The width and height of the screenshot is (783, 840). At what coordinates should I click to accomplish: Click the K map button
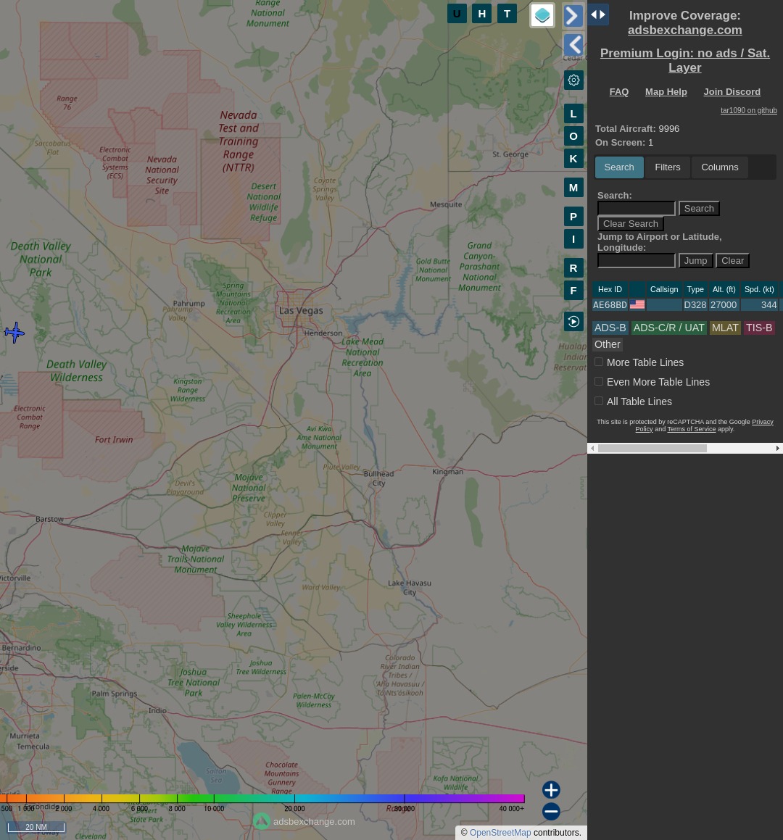(x=573, y=159)
